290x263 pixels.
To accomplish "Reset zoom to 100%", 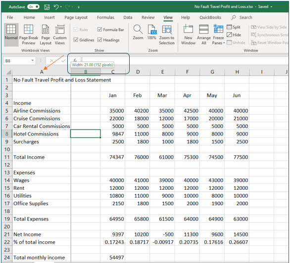I will [151, 32].
